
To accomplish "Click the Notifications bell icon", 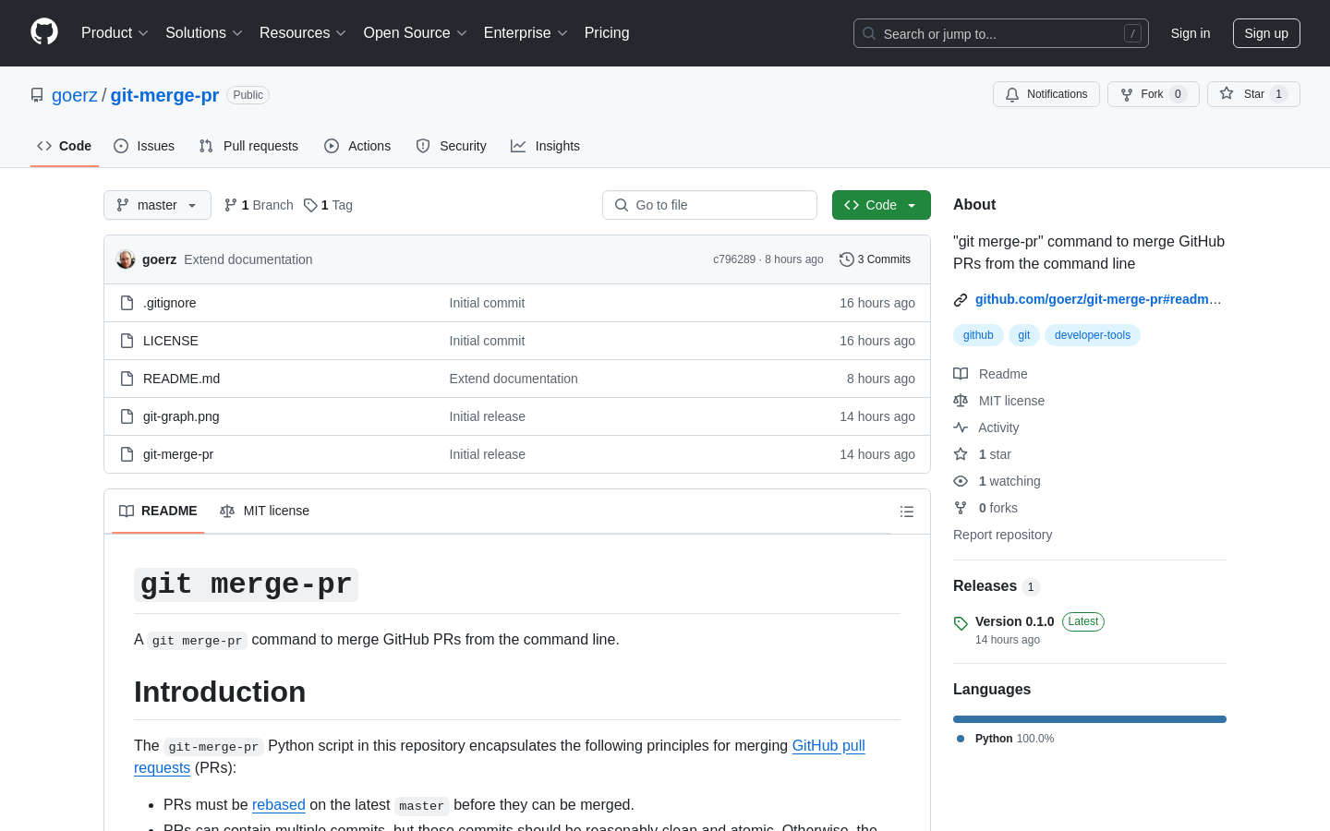I will point(1012,94).
